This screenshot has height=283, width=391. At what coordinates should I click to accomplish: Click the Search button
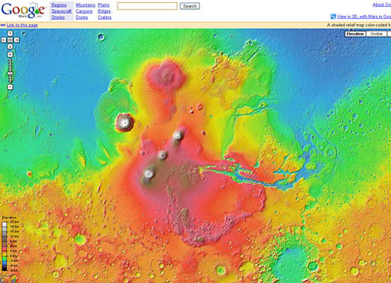tap(190, 6)
